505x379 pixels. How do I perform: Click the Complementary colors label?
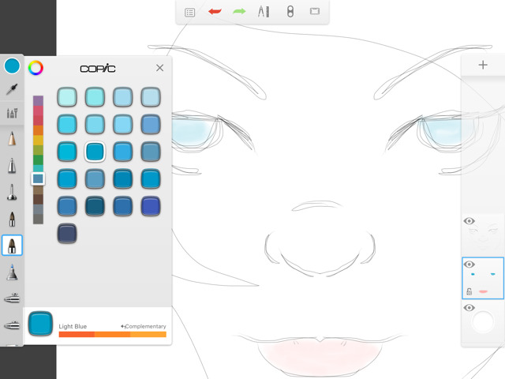point(144,326)
